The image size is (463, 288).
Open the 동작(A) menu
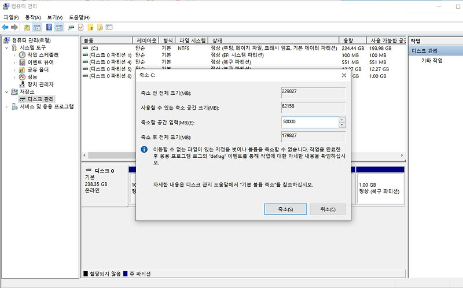[33, 17]
